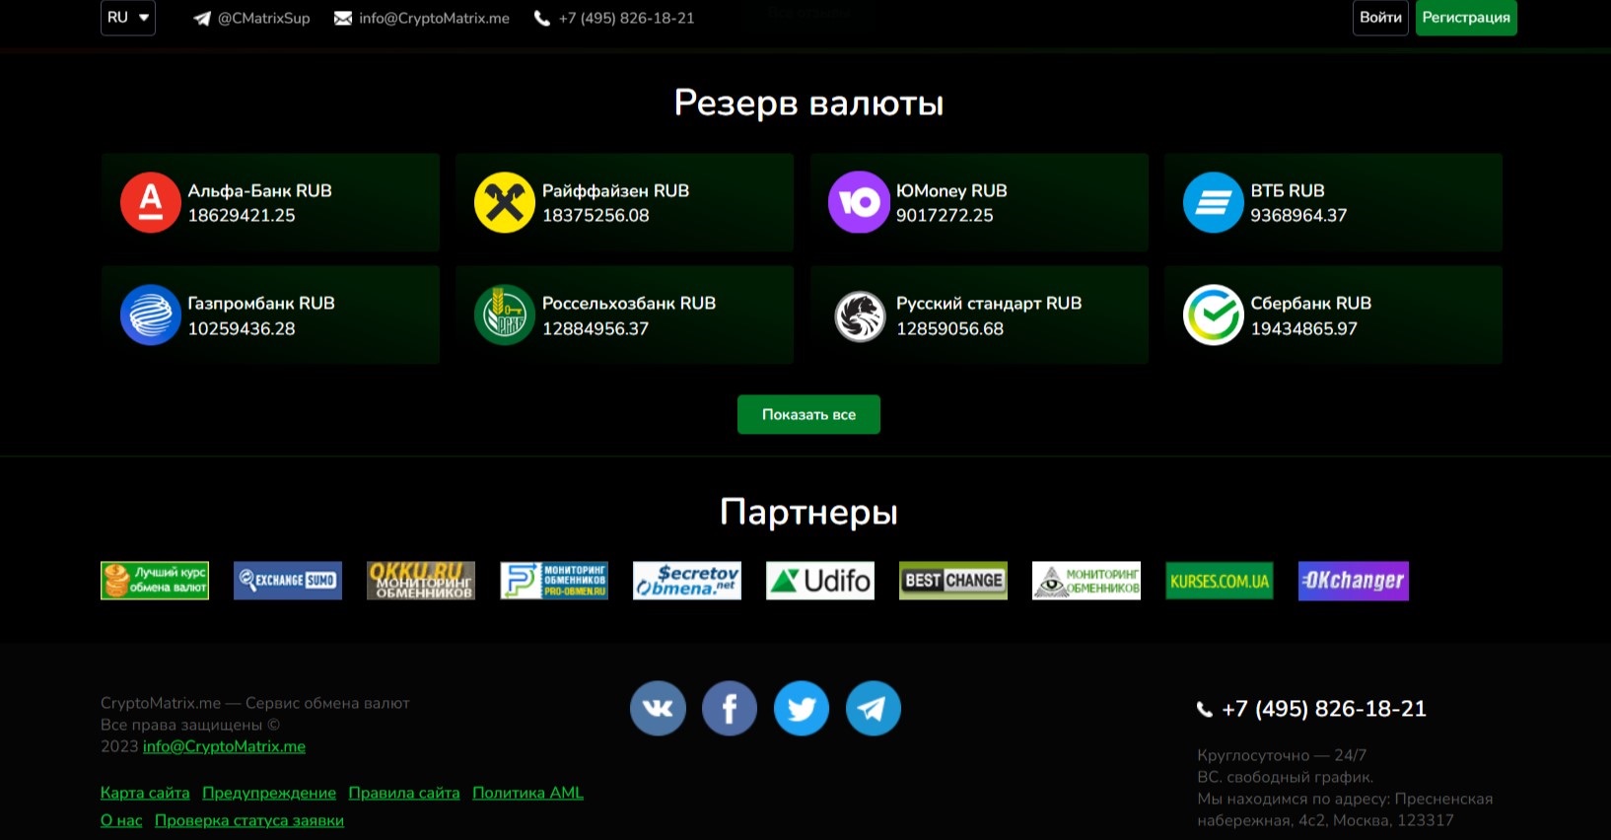Open the Лучший курс обмена валют partner banner
The height and width of the screenshot is (840, 1611).
(x=155, y=581)
